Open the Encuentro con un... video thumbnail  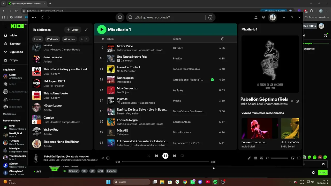click(x=260, y=128)
